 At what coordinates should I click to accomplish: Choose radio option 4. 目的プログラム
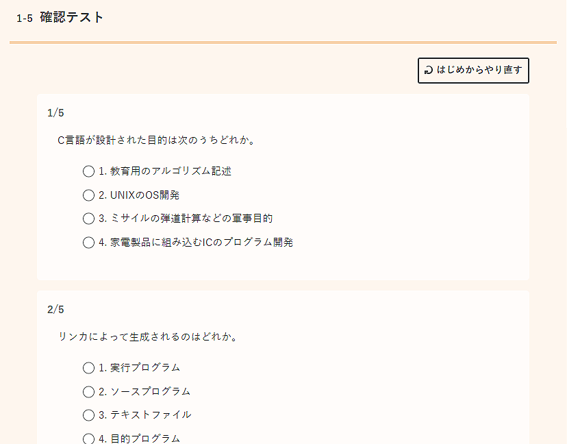click(88, 439)
